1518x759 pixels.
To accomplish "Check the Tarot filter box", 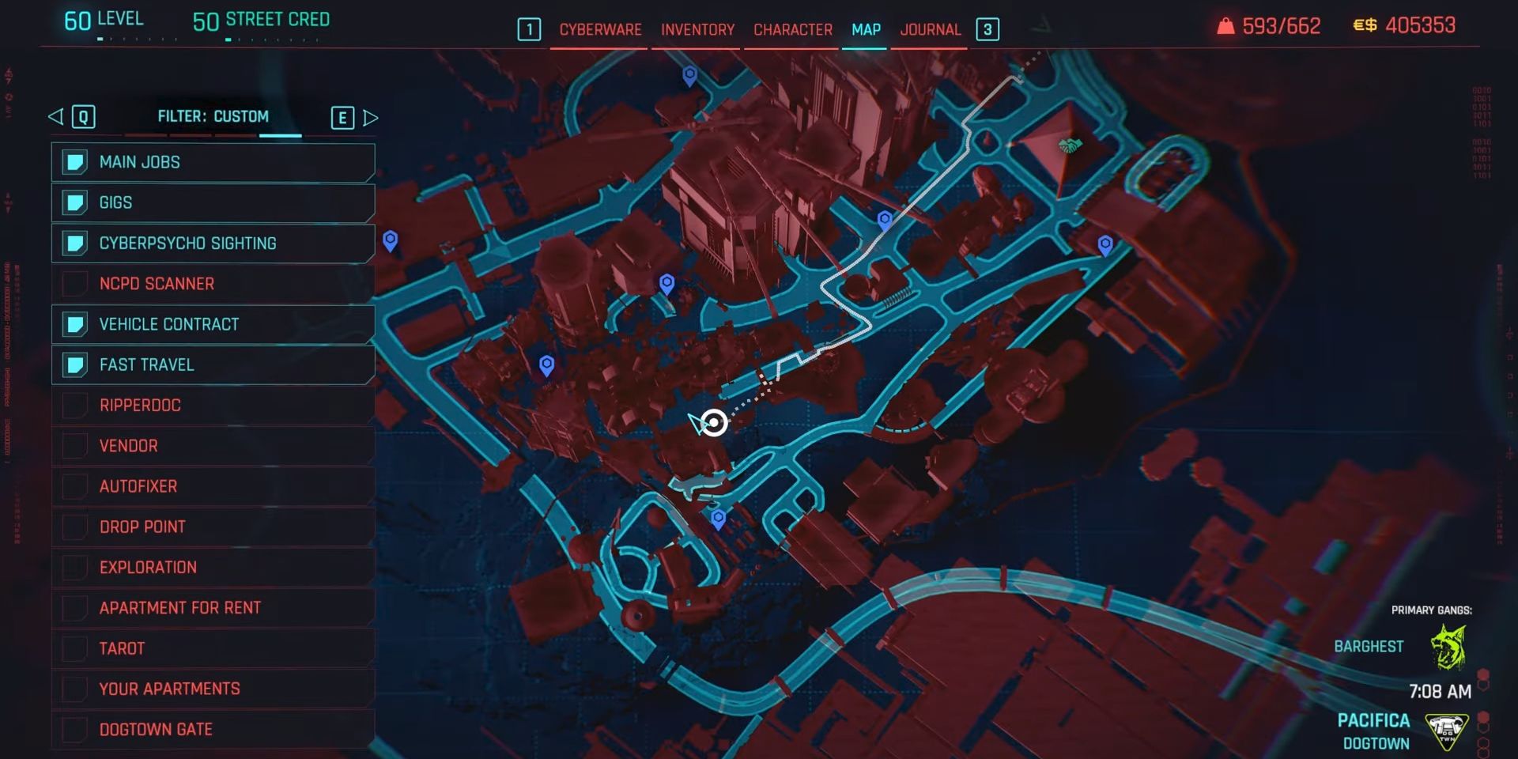I will pos(75,648).
